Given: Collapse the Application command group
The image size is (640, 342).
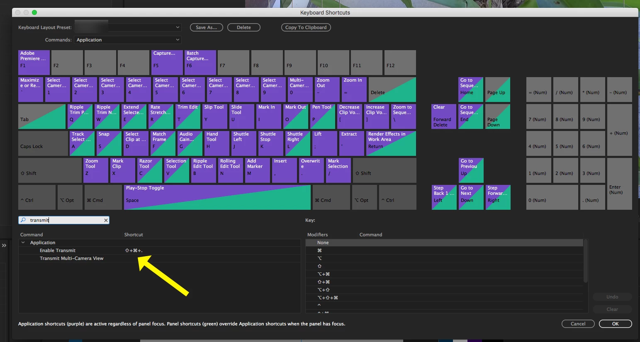Looking at the screenshot, I should (23, 243).
